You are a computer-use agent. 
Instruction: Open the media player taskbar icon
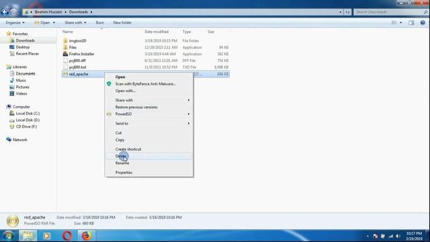point(46,236)
